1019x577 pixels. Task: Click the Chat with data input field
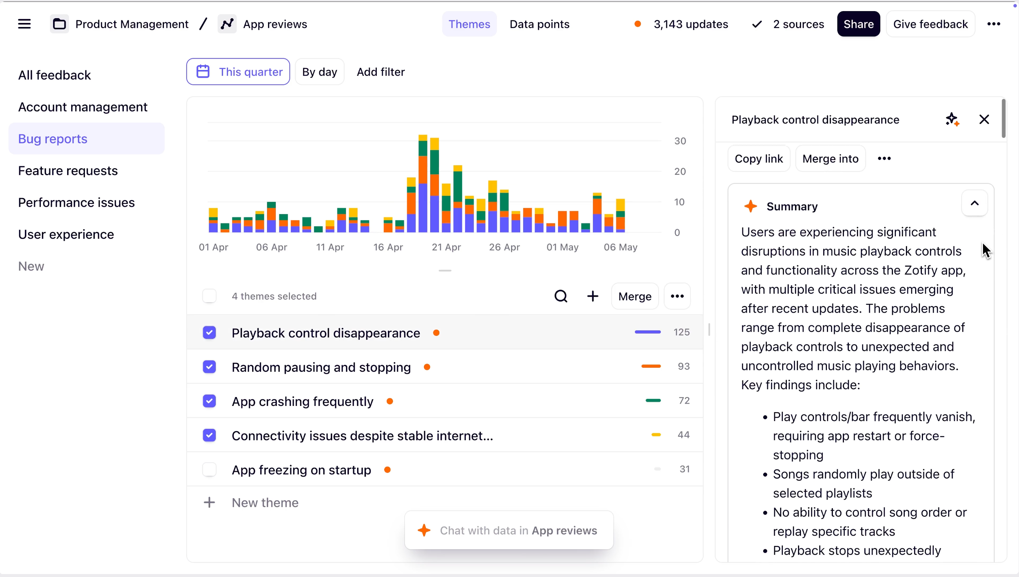point(509,530)
